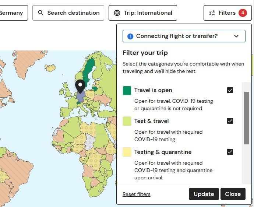254x207 pixels.
Task: Click the green Travel is open swatch
Action: [x=127, y=90]
